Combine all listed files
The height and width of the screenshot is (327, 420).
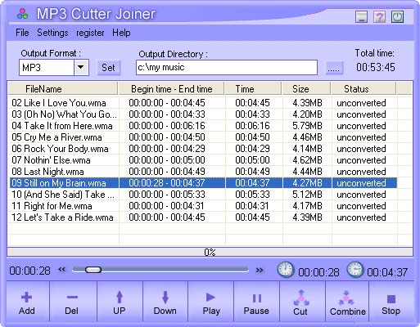pyautogui.click(x=347, y=302)
